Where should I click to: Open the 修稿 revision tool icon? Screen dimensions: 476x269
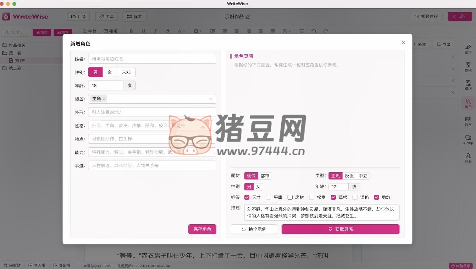468,67
